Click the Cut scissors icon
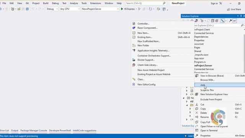Viewport: 245px width, 138px height. coord(197,105)
